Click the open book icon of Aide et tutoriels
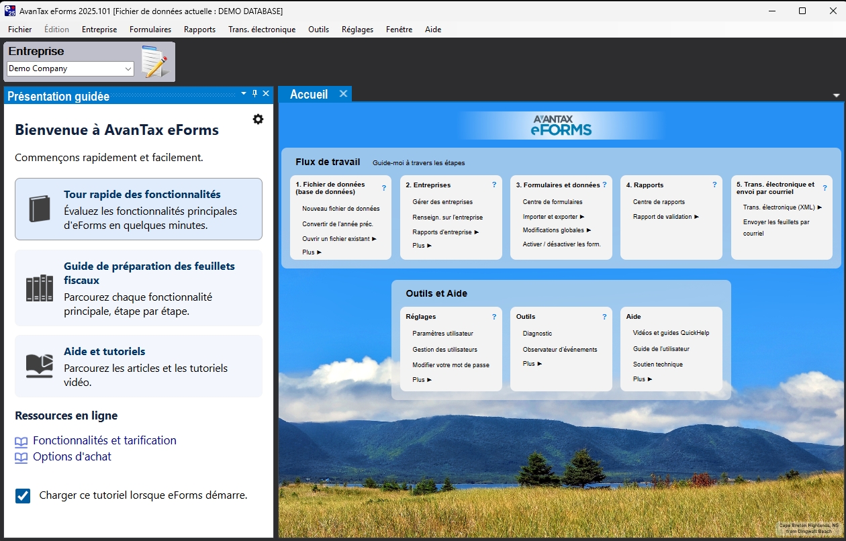The height and width of the screenshot is (541, 846). 40,366
